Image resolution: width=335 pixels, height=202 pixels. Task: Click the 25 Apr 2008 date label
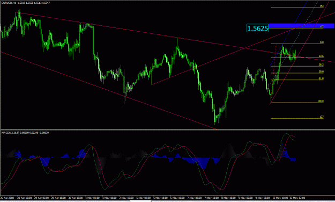[8, 198]
